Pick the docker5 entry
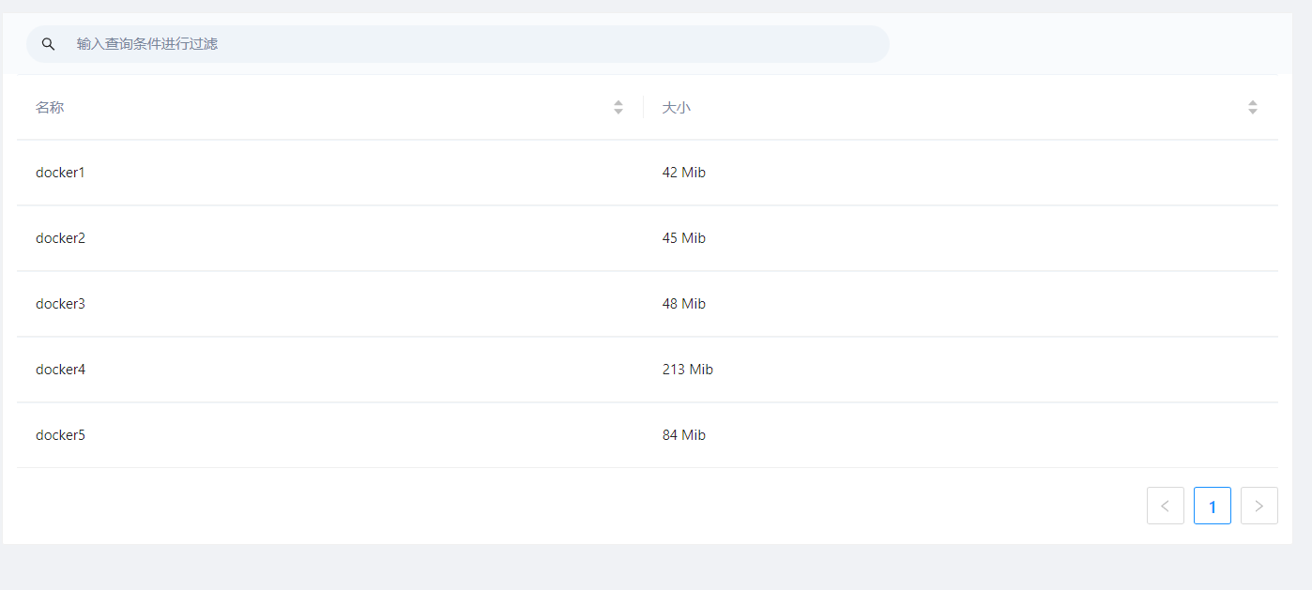The height and width of the screenshot is (590, 1312). (60, 435)
